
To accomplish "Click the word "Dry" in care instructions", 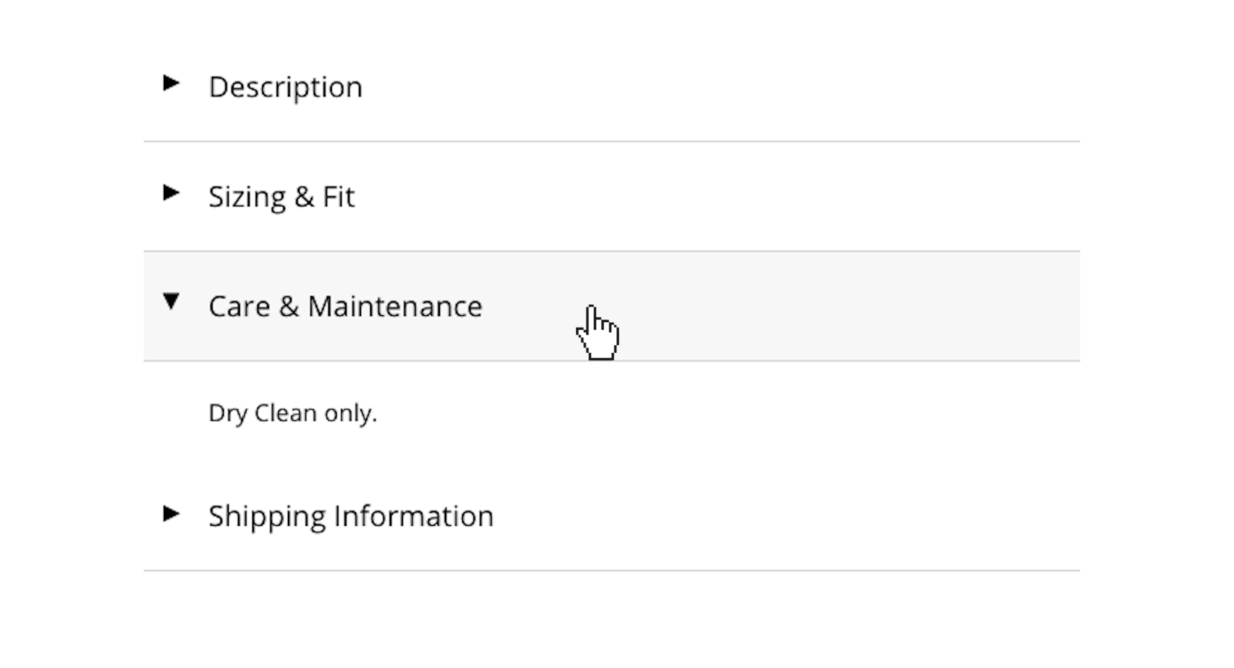I will pos(228,413).
